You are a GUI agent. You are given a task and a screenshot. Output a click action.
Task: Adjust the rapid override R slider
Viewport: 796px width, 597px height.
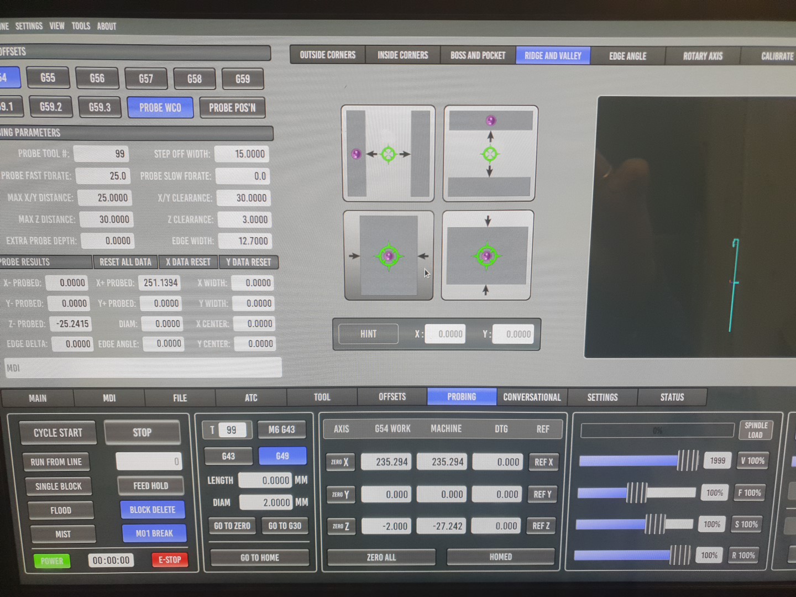632,555
